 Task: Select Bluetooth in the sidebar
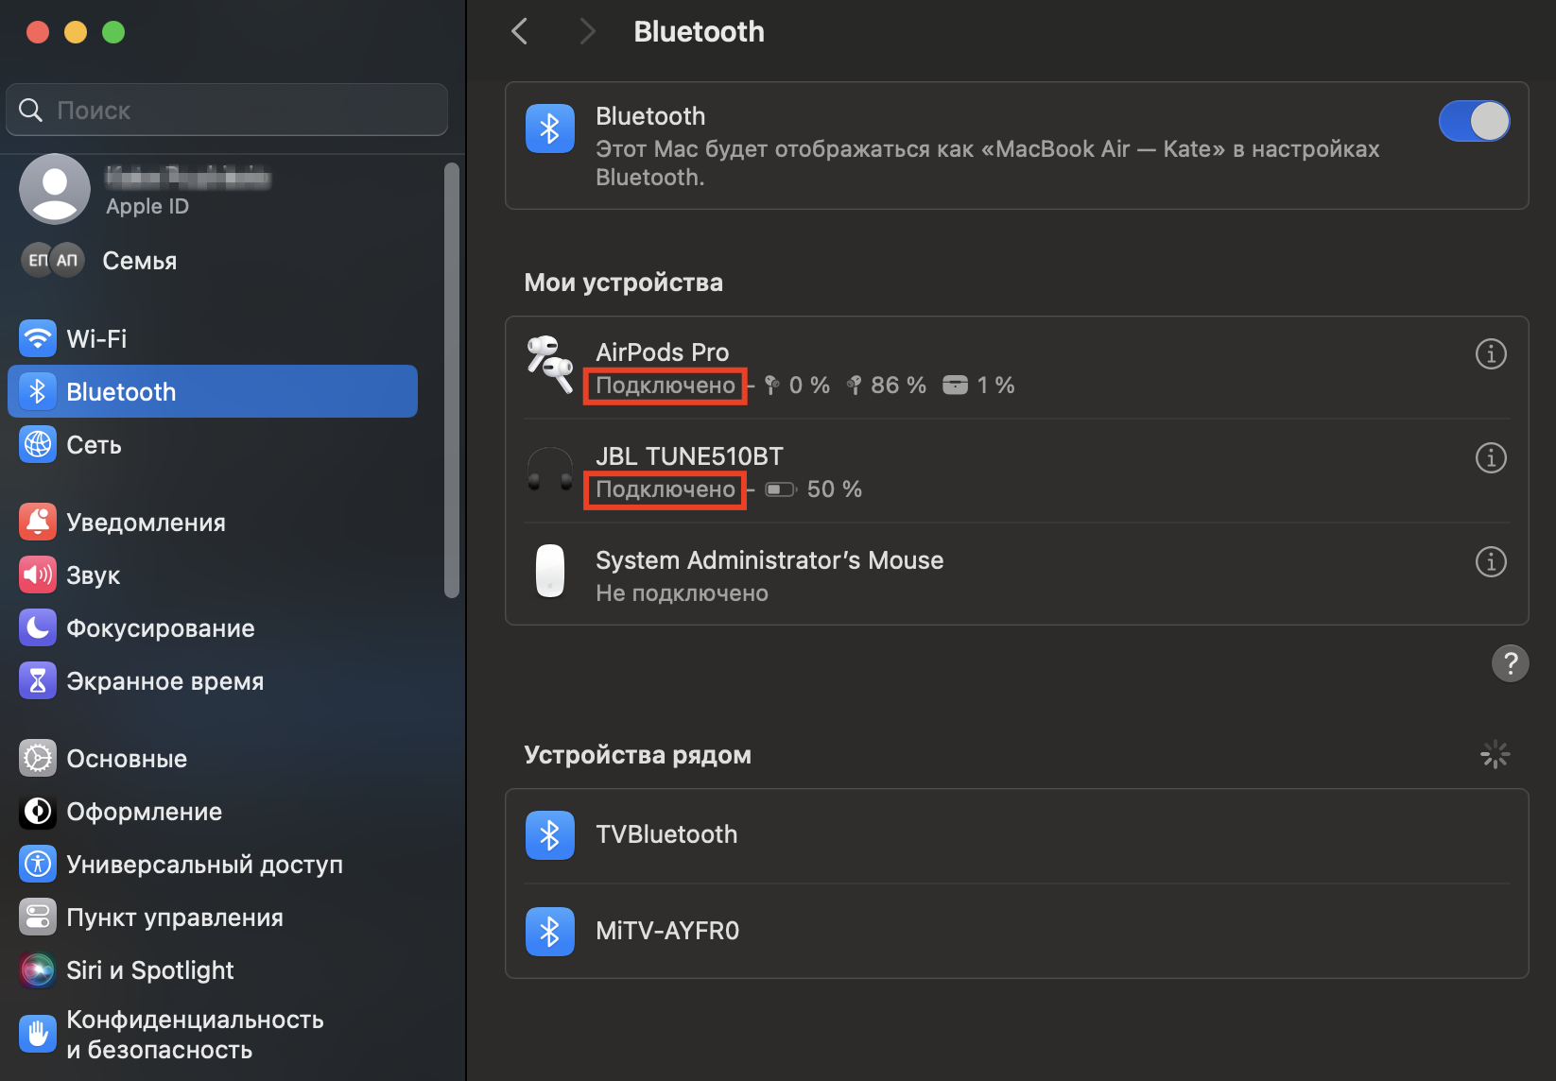(x=213, y=391)
